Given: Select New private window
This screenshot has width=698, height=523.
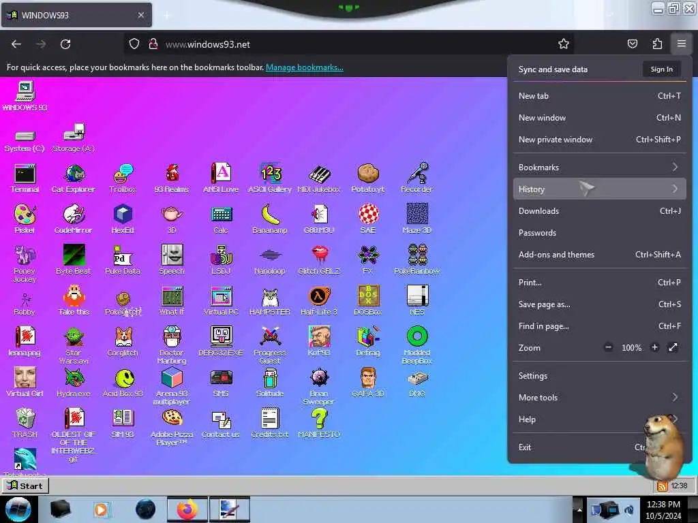Looking at the screenshot, I should (x=599, y=139).
